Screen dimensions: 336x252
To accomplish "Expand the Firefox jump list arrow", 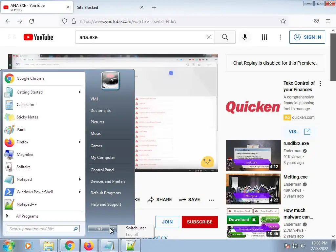I will pyautogui.click(x=80, y=142).
